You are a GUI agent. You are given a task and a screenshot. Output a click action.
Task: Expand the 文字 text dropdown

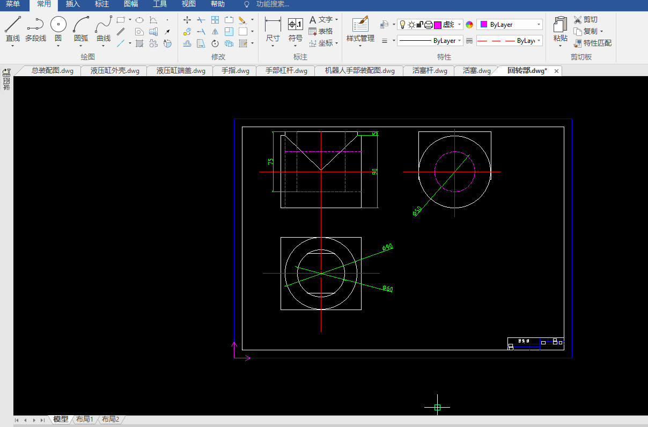[x=336, y=20]
